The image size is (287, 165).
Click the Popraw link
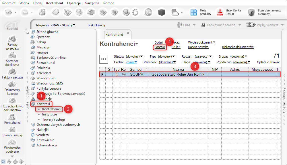pyautogui.click(x=159, y=47)
